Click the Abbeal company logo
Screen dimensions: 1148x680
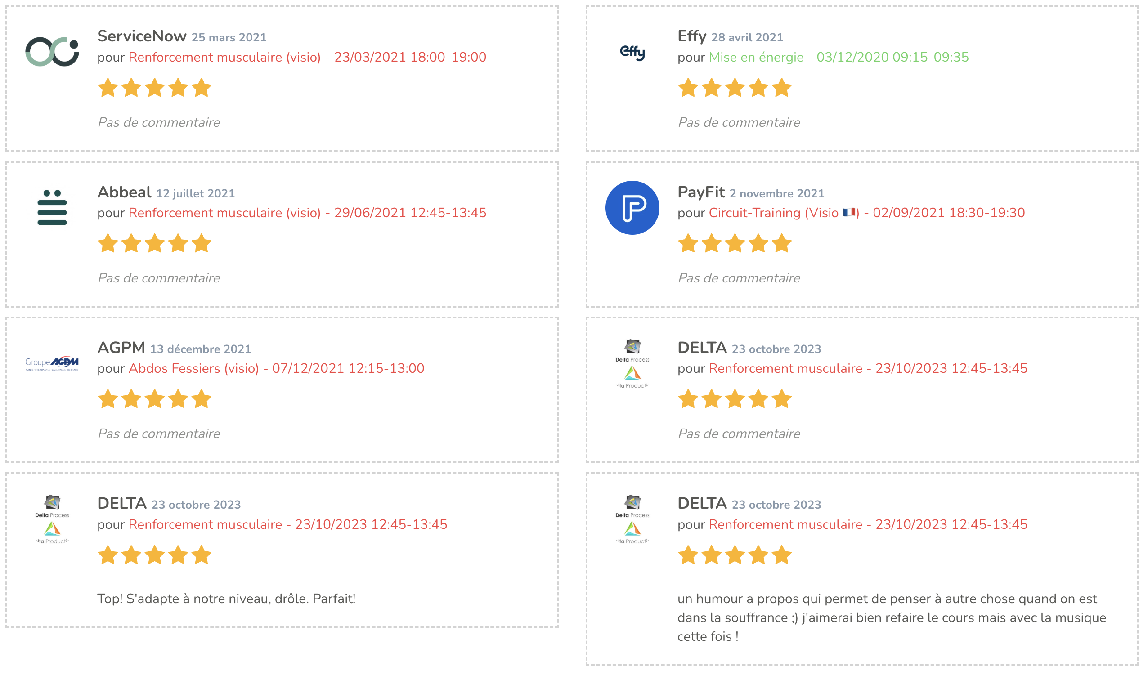point(52,208)
